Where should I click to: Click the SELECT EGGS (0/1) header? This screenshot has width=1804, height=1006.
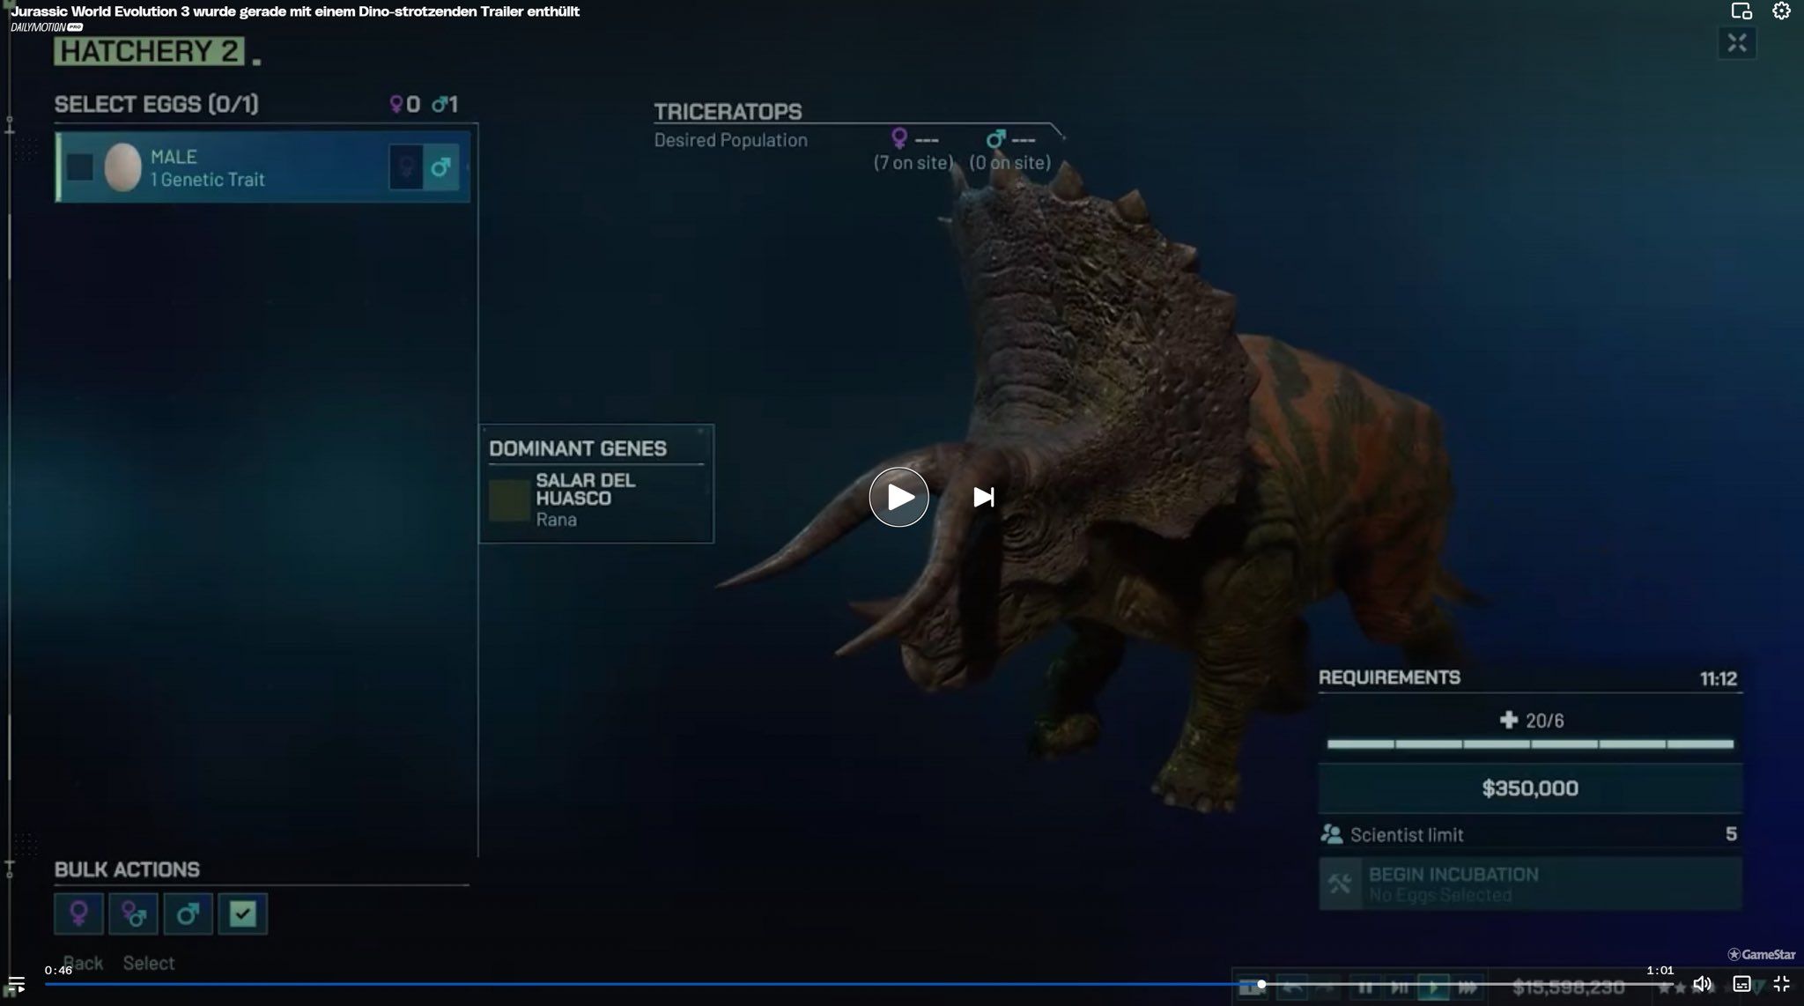click(x=157, y=104)
